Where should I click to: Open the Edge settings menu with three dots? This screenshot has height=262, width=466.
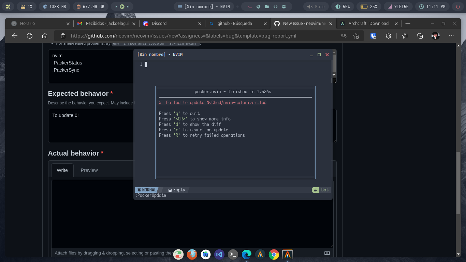point(451,35)
